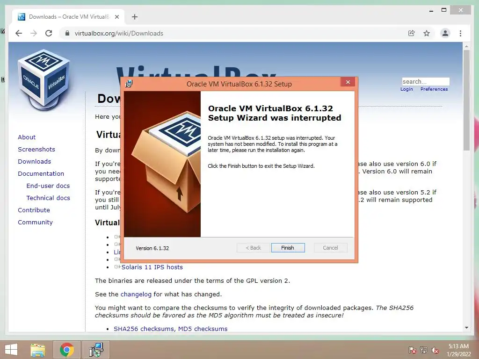Open SHA256 checksums link

pyautogui.click(x=145, y=329)
